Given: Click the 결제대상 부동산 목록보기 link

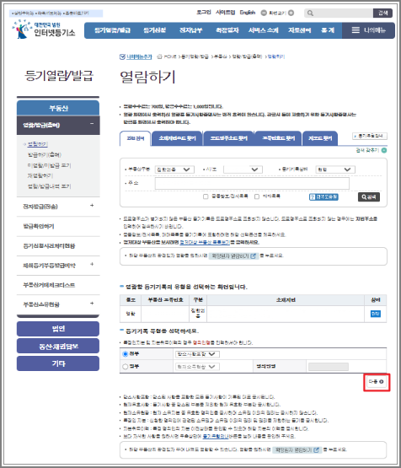Looking at the screenshot, I should click(205, 242).
